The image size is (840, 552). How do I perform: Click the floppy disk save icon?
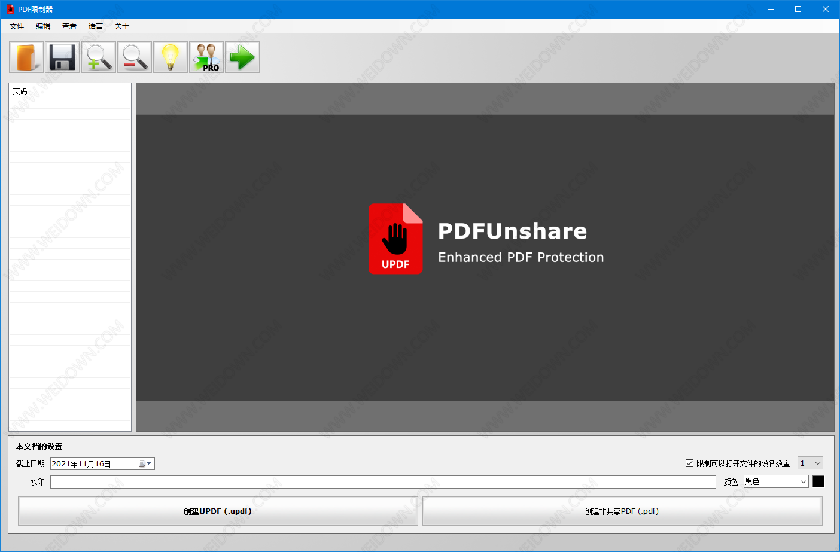click(x=62, y=57)
